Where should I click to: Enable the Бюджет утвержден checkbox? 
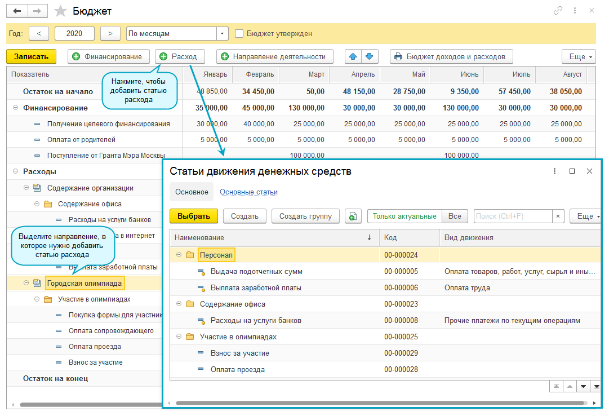239,33
